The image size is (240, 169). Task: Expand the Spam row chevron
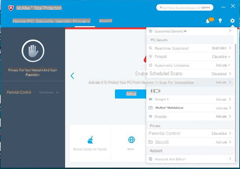coord(230,99)
